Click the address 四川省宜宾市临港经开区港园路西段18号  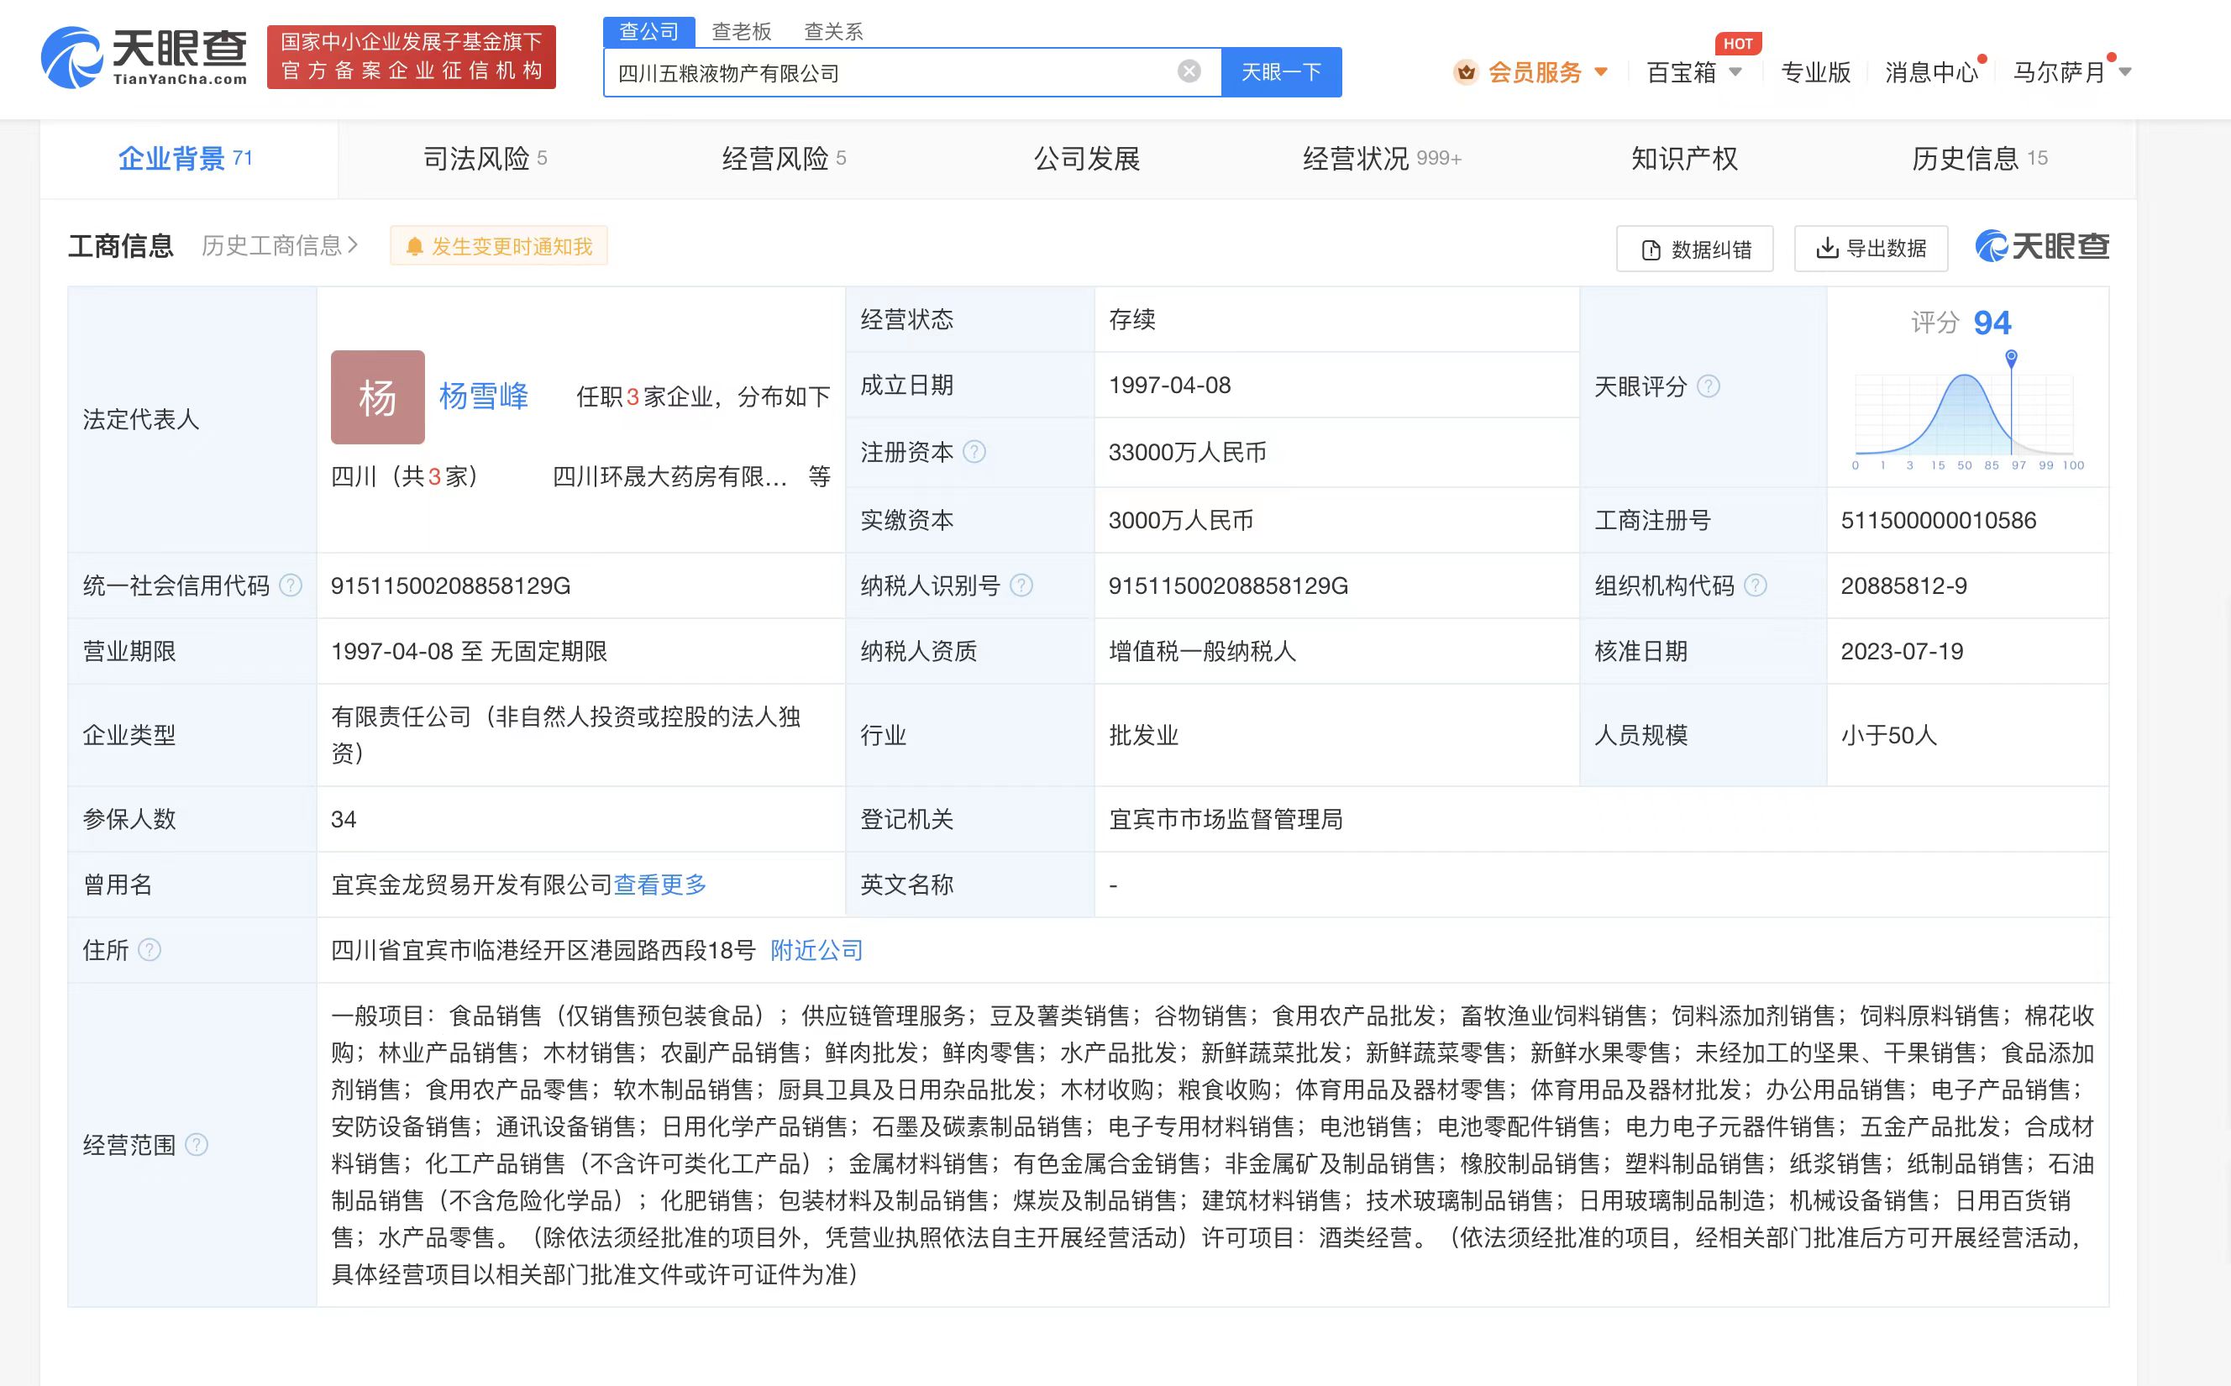(543, 950)
